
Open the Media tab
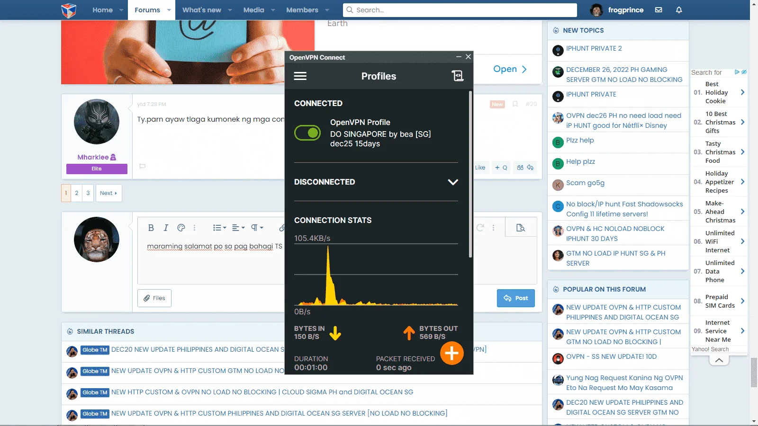(254, 10)
